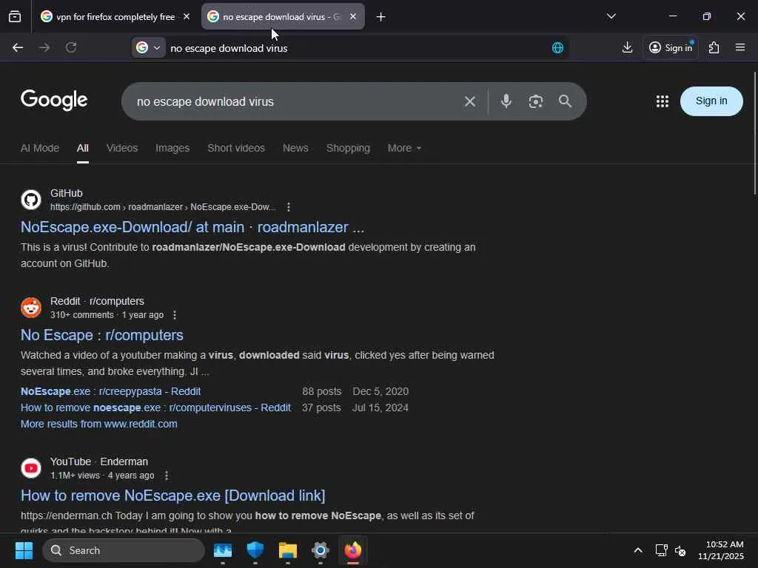Open the Firefox hamburger menu
758x568 pixels.
(x=740, y=47)
